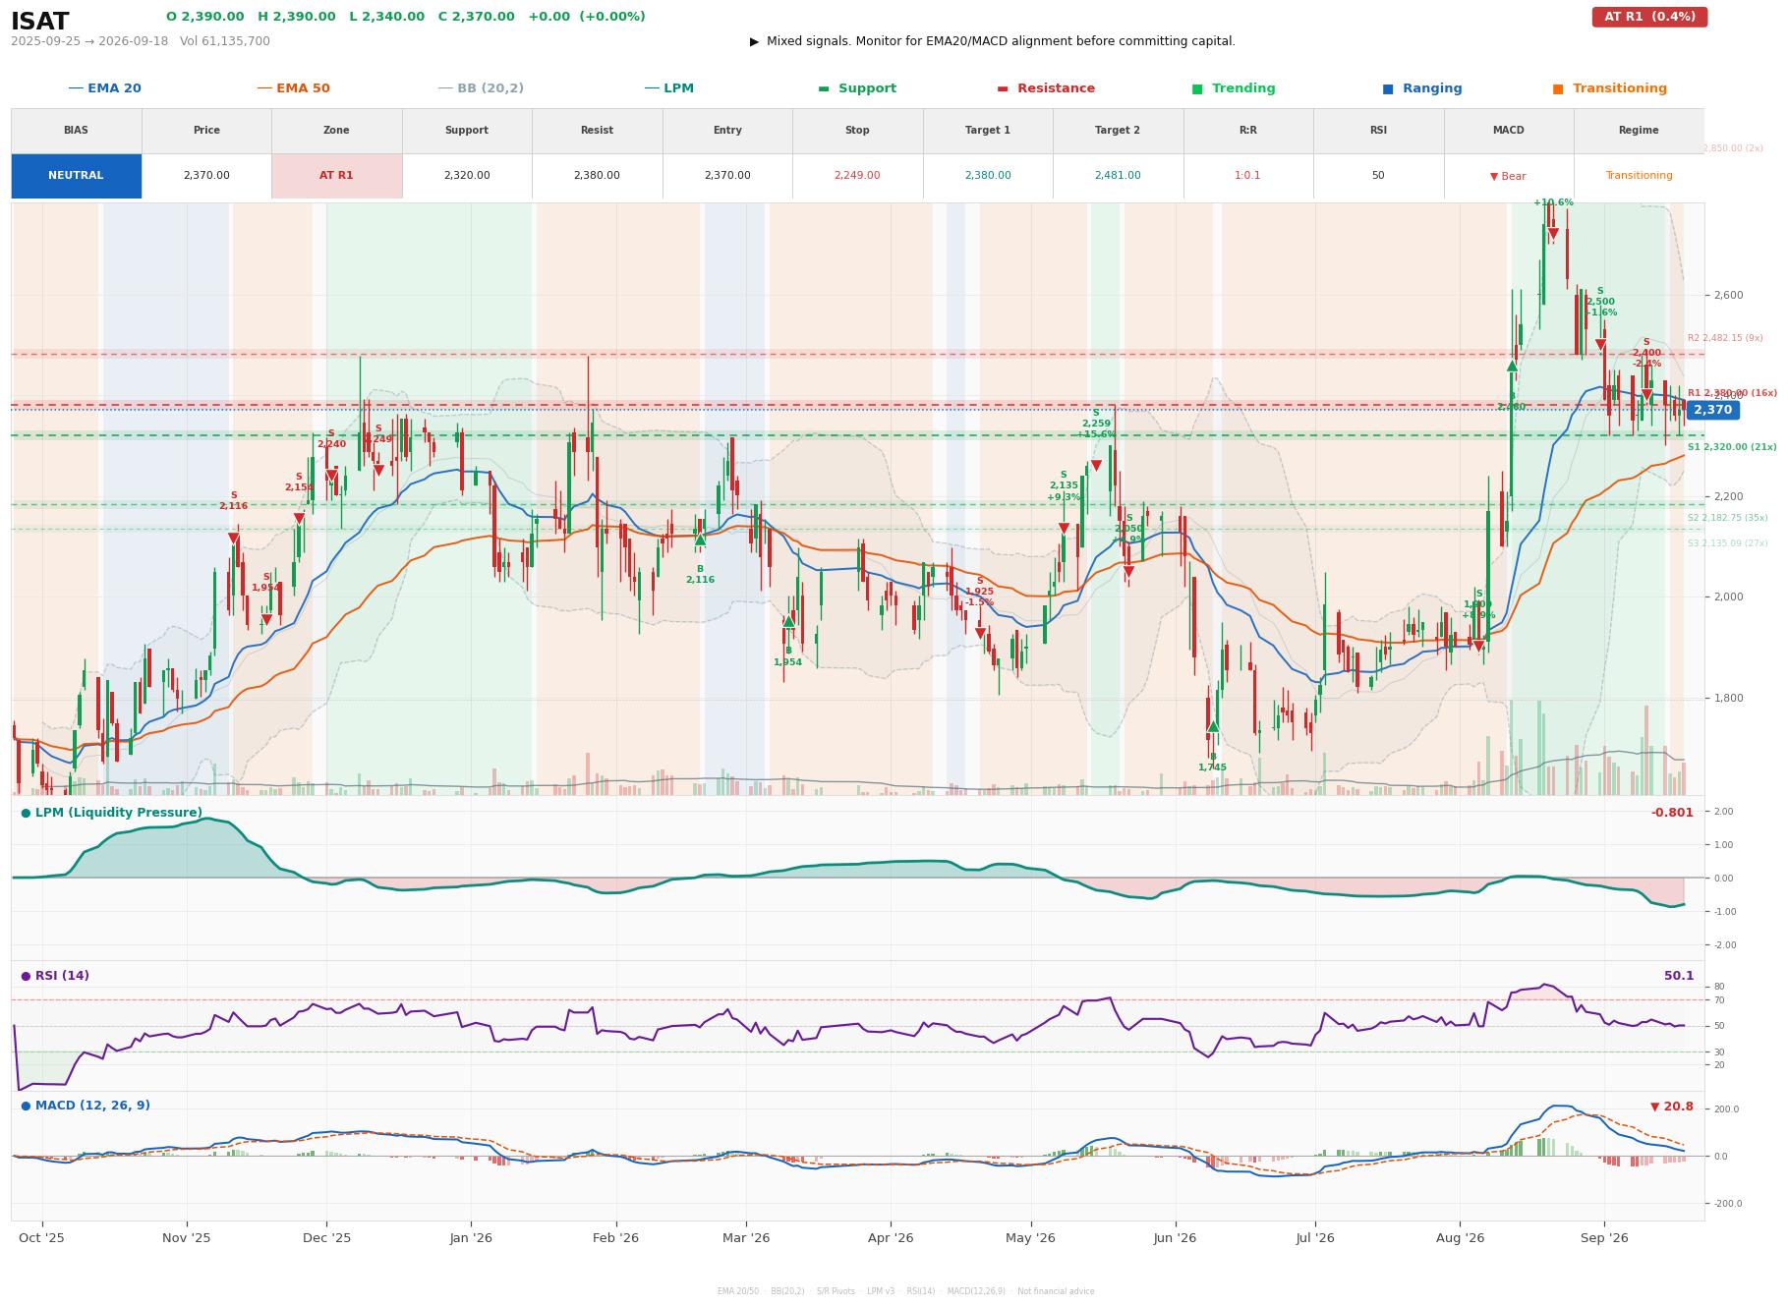
Task: Click the Oct '25 date axis label
Action: coord(41,1238)
